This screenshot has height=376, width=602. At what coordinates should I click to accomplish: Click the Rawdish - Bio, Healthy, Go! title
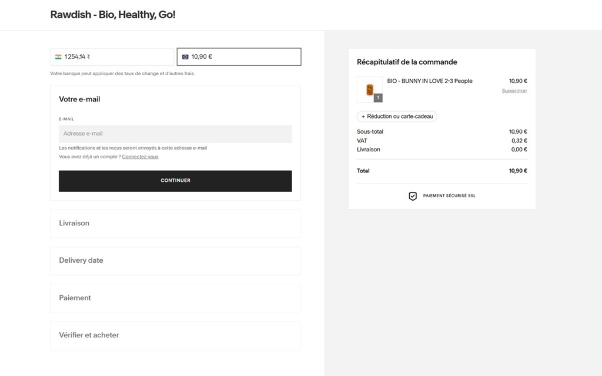(113, 15)
